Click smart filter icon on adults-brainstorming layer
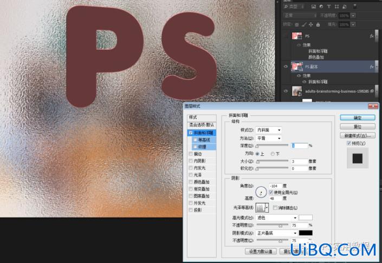The height and width of the screenshot is (263, 382). coord(372,91)
